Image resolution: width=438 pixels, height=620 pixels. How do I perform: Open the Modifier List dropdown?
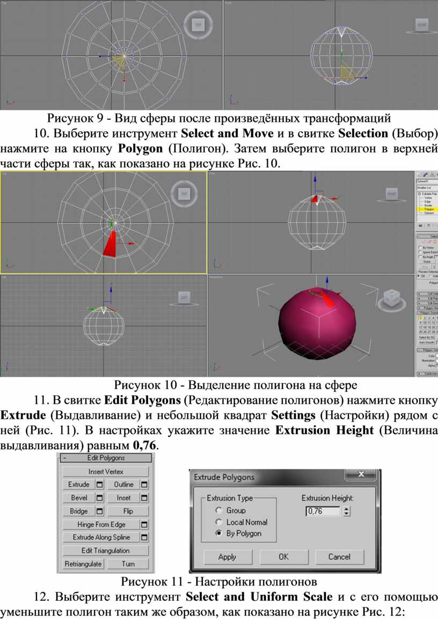427,188
